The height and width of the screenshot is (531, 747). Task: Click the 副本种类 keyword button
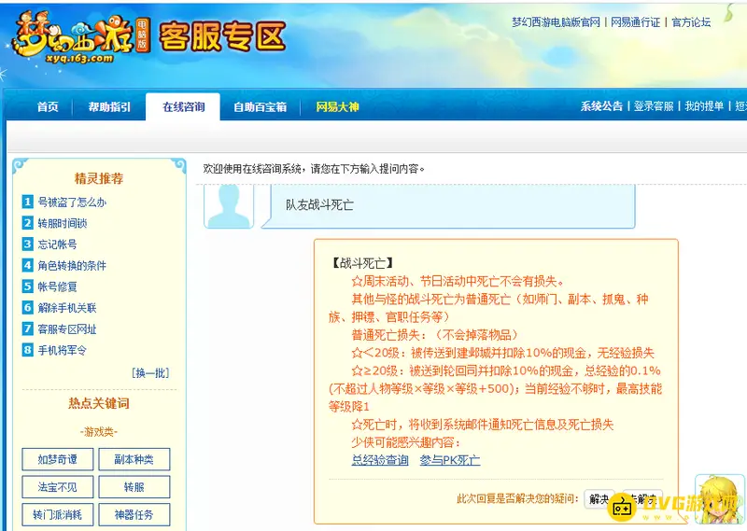point(134,459)
